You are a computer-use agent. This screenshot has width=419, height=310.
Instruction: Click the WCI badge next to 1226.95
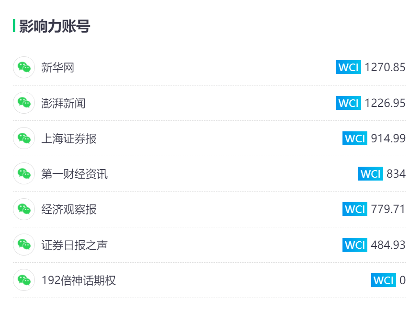349,103
